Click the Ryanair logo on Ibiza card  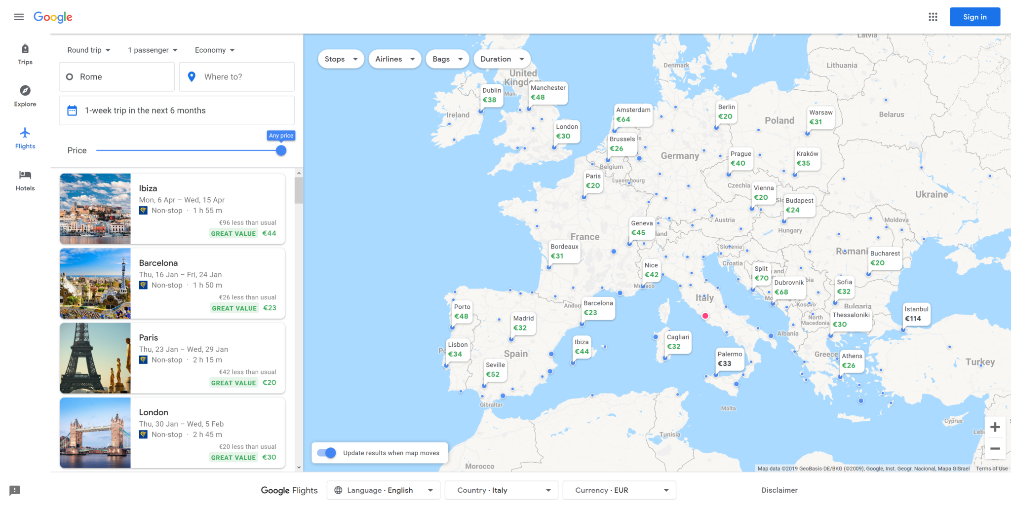point(143,211)
